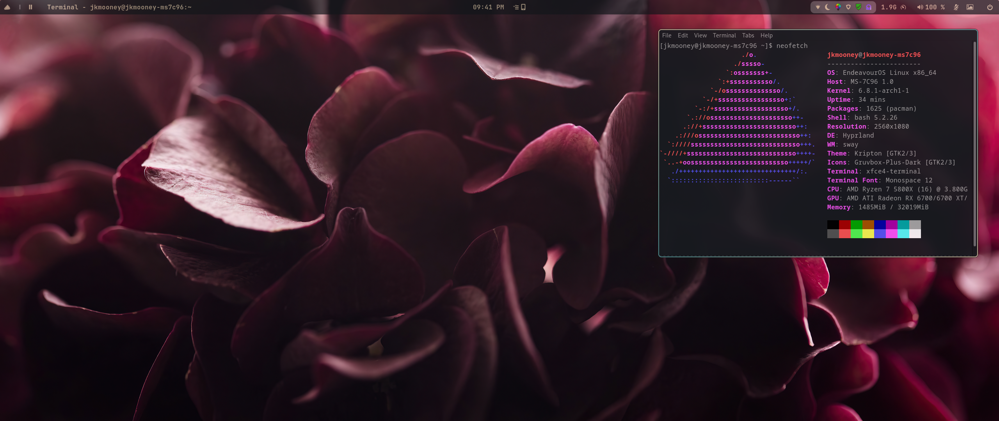Open the Edit menu in terminal
999x421 pixels.
[683, 35]
